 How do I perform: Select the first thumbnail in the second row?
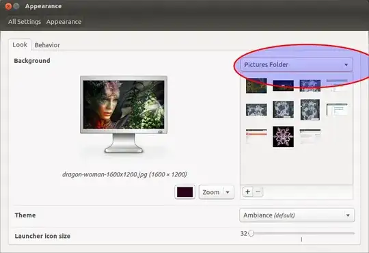(256, 110)
